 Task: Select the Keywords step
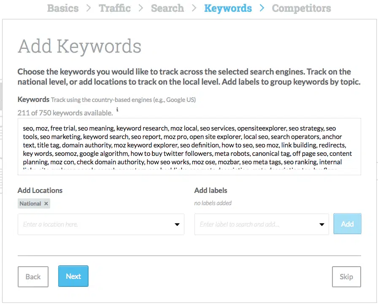[x=228, y=8]
